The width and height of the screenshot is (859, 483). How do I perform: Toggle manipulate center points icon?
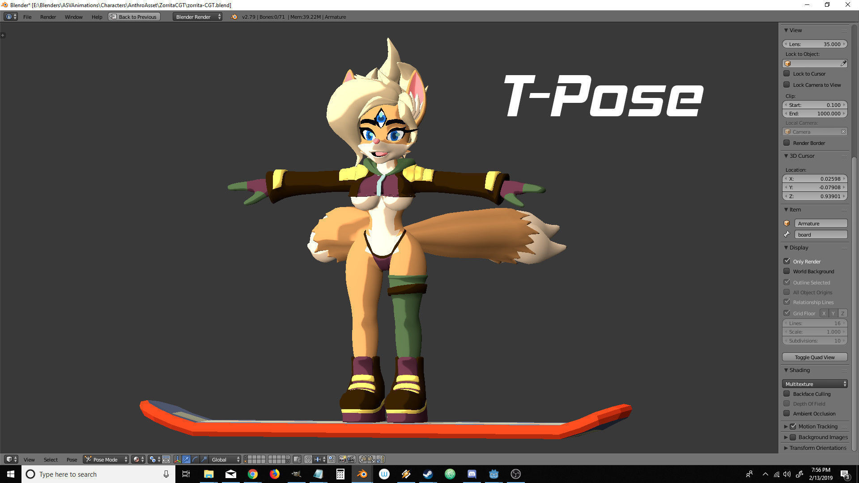[x=166, y=459]
